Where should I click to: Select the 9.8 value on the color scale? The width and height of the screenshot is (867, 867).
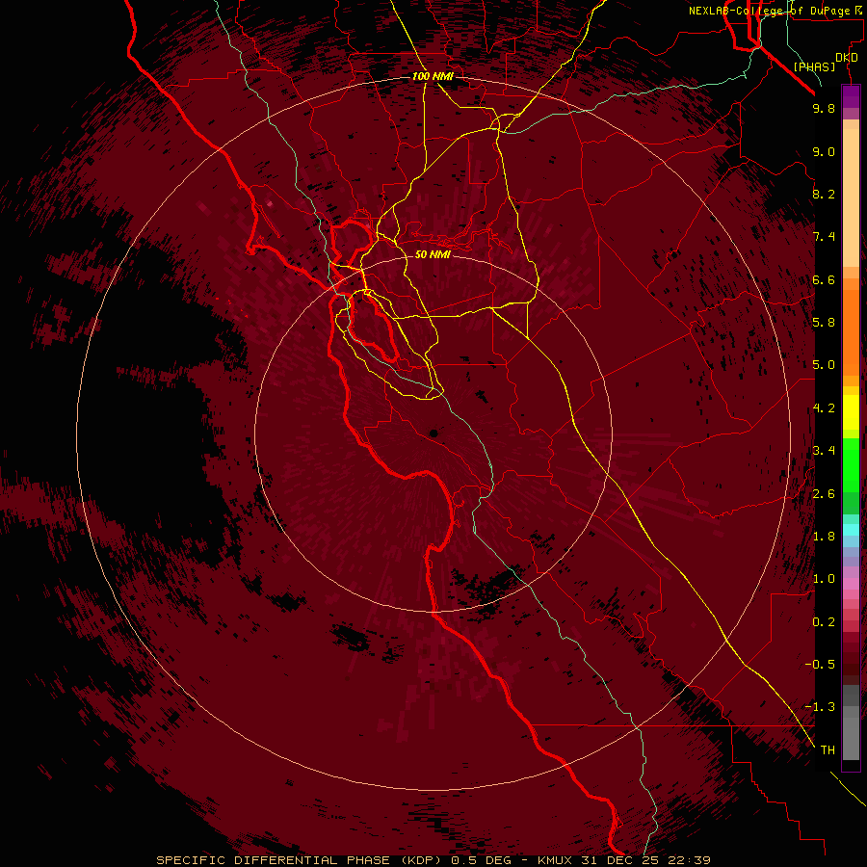[x=824, y=108]
